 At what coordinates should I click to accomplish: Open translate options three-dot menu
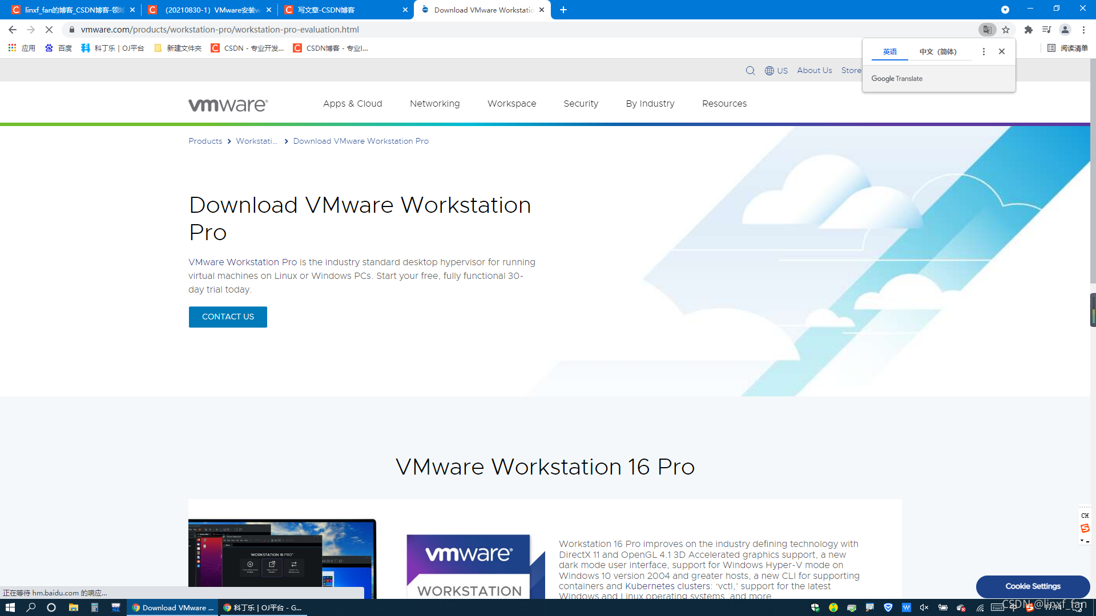983,51
